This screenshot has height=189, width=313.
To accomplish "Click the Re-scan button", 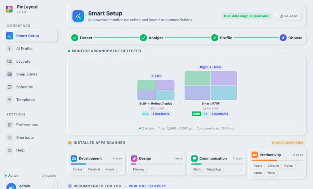I will click(289, 16).
